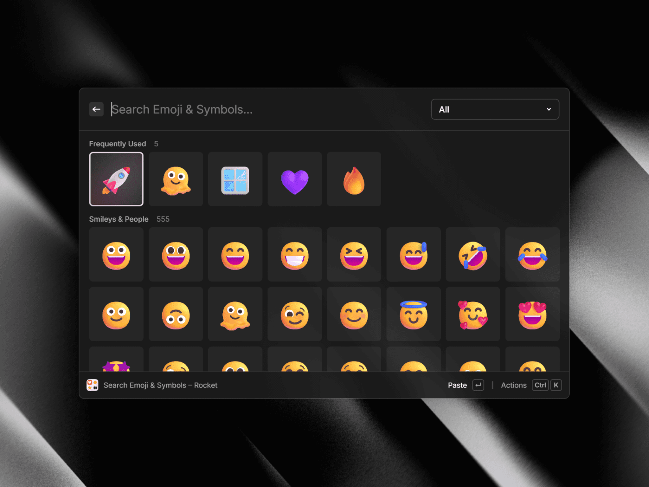Image resolution: width=649 pixels, height=487 pixels.
Task: Click the Search Emoji & Symbols extension icon
Action: pos(93,385)
